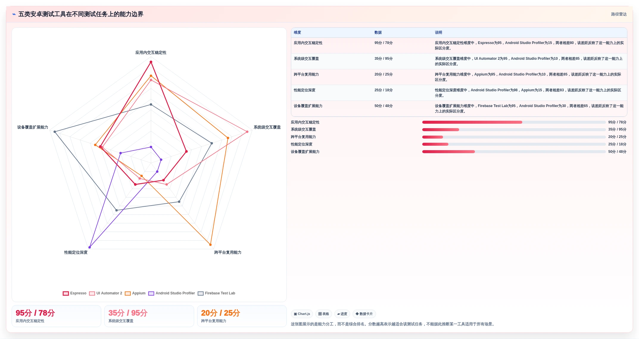The image size is (639, 339).
Task: Click the Chart.js tag chip
Action: [302, 314]
